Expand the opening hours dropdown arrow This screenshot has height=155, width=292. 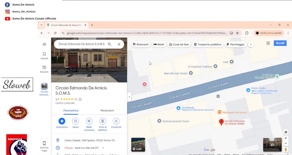click(x=103, y=148)
